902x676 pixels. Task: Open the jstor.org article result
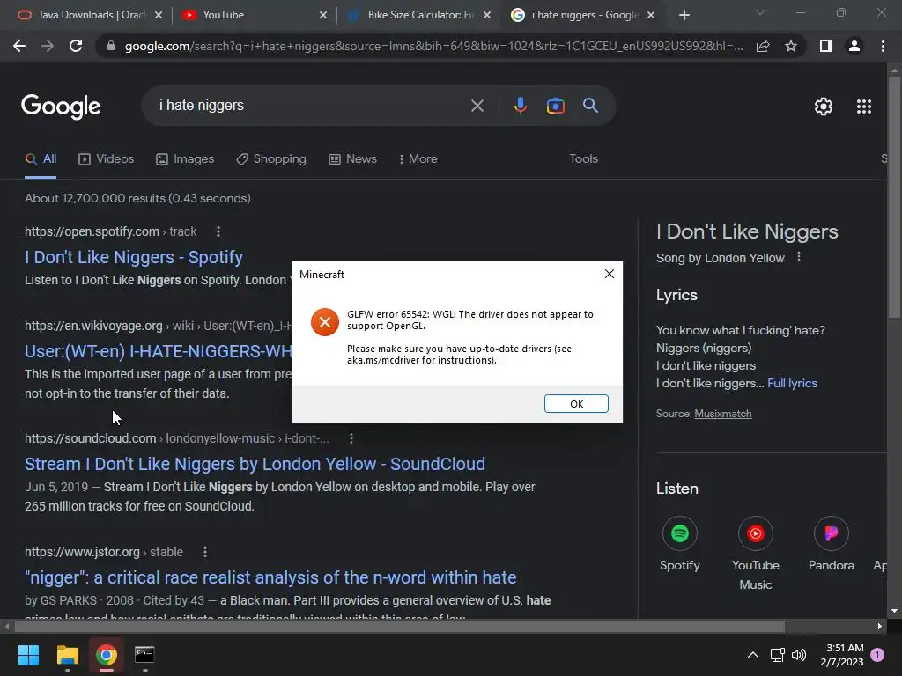[270, 577]
